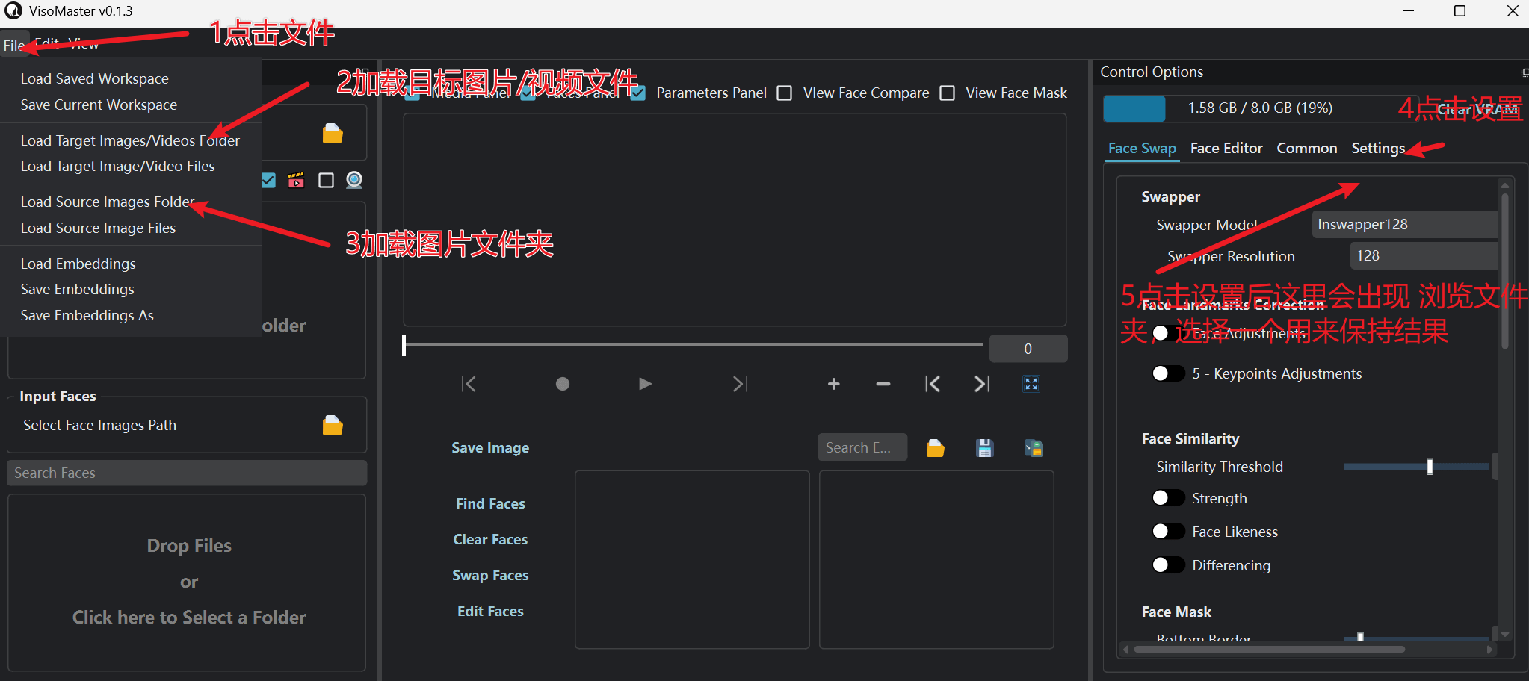Click the frame number field
Screen dimensions: 1529x681
tap(1028, 349)
